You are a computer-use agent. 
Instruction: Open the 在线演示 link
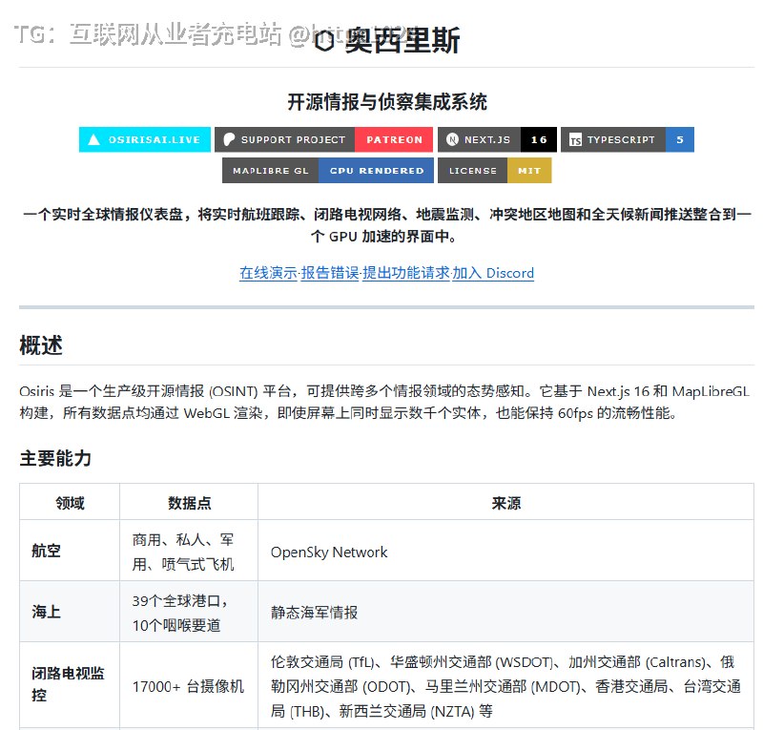268,273
